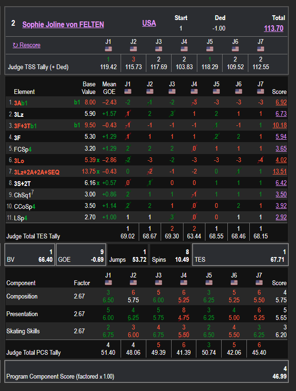Click the USA country link
This screenshot has width=296, height=391.
coord(149,23)
